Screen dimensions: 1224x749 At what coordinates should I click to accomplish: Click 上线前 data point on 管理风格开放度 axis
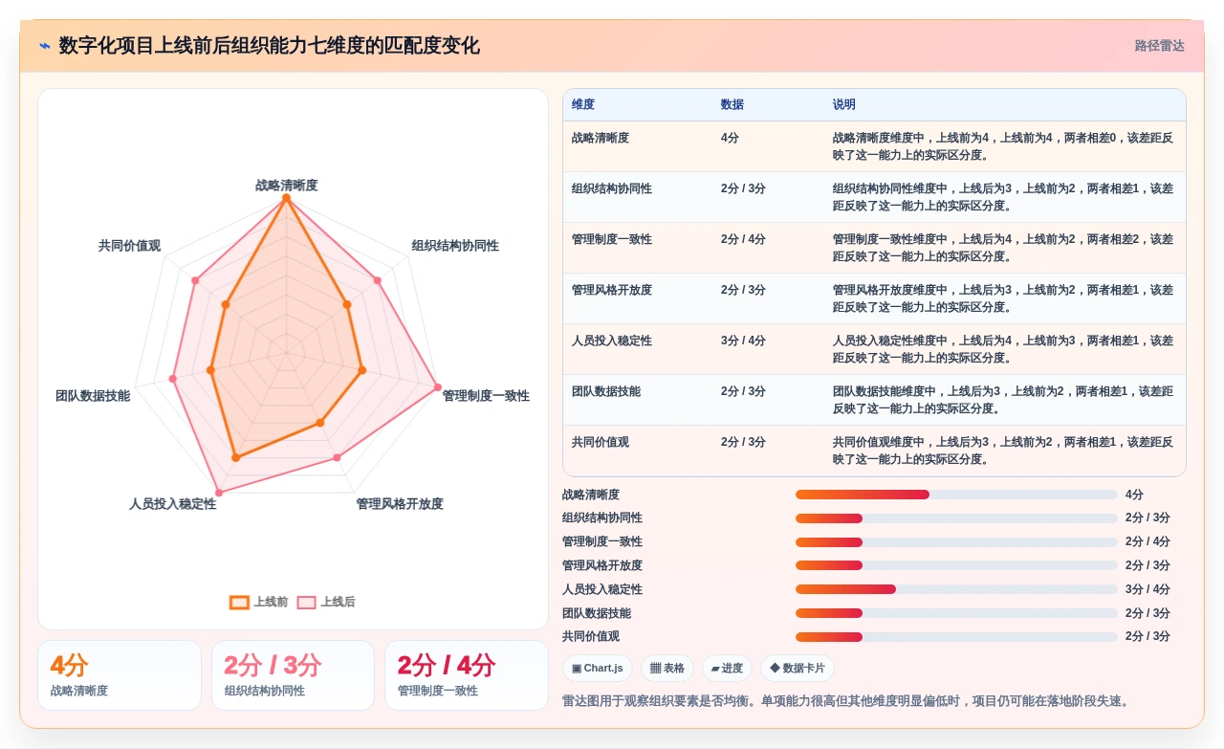point(320,423)
